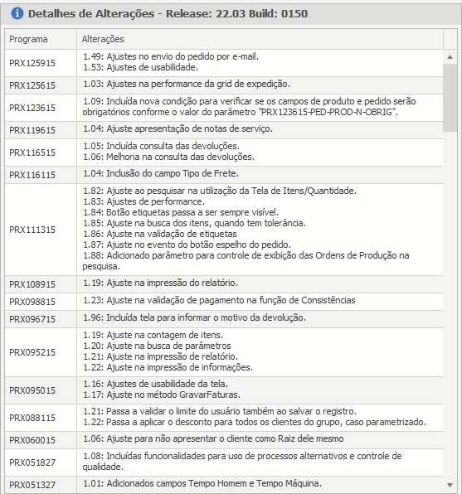Select the PRX116515 program cell

click(41, 153)
